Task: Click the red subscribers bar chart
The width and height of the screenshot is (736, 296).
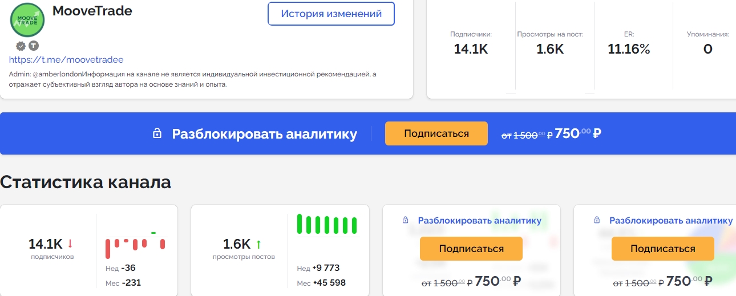Action: click(137, 244)
